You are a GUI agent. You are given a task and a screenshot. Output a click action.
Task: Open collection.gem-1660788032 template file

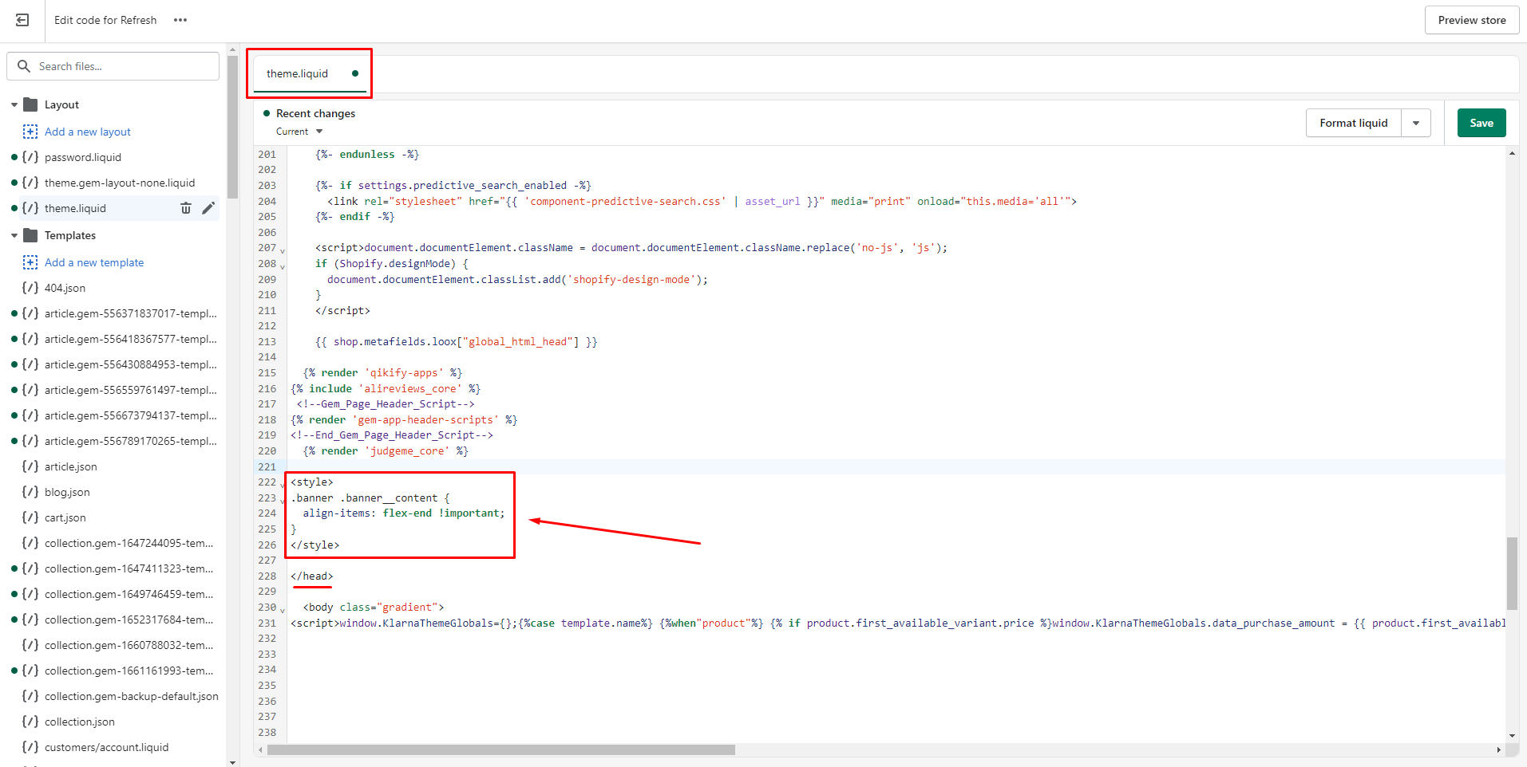coord(129,645)
